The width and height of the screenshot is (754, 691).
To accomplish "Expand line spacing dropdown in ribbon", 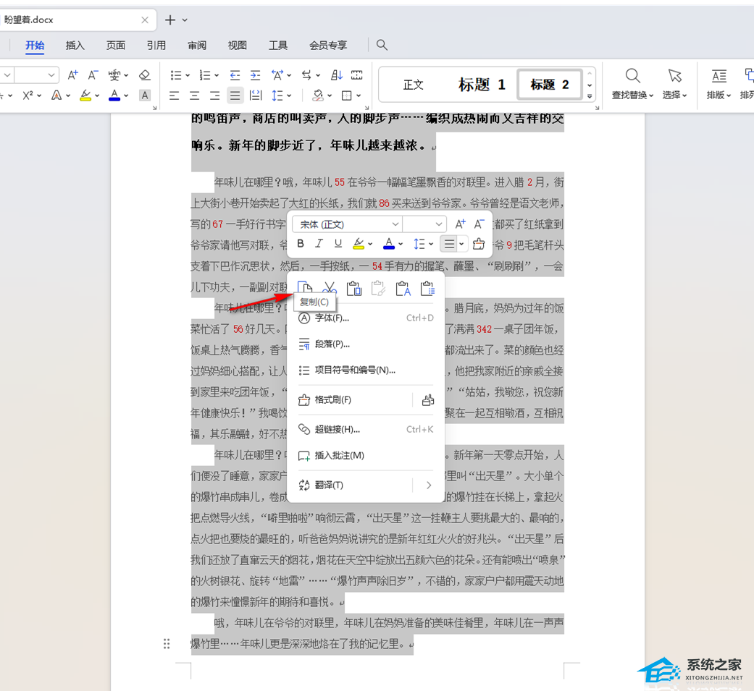I will pyautogui.click(x=289, y=96).
